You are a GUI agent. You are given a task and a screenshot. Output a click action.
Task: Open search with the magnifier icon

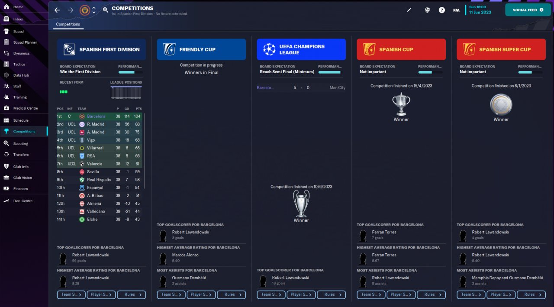click(x=106, y=10)
